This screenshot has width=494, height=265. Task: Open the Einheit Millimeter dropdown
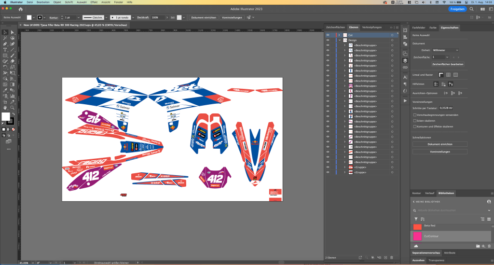[445, 50]
